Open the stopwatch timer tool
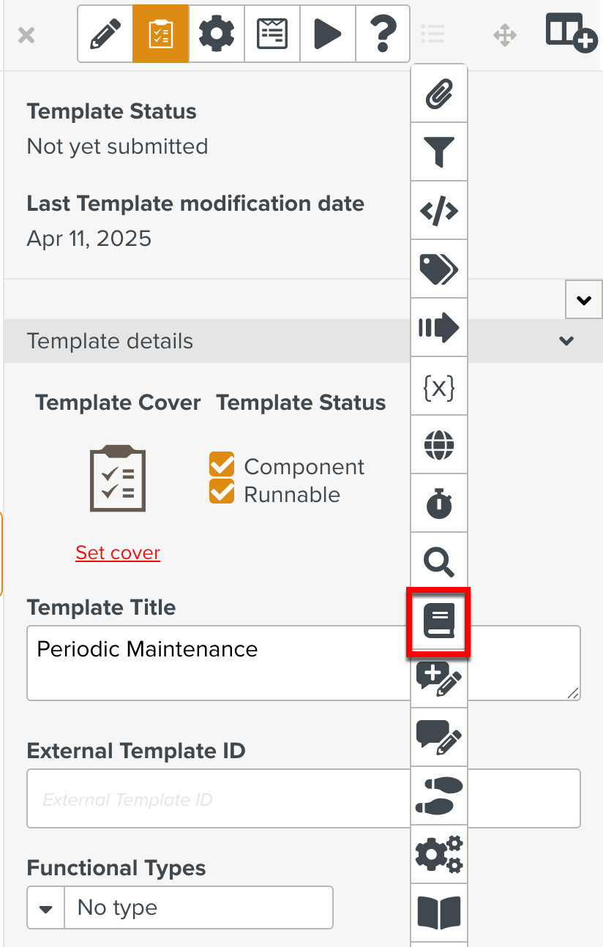 438,503
